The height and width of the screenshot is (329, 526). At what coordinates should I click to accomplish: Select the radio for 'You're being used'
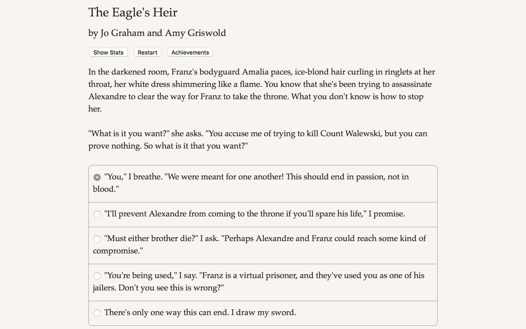pyautogui.click(x=97, y=276)
